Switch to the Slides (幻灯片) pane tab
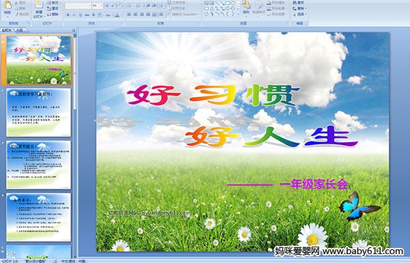410x263 pixels. (x=7, y=30)
